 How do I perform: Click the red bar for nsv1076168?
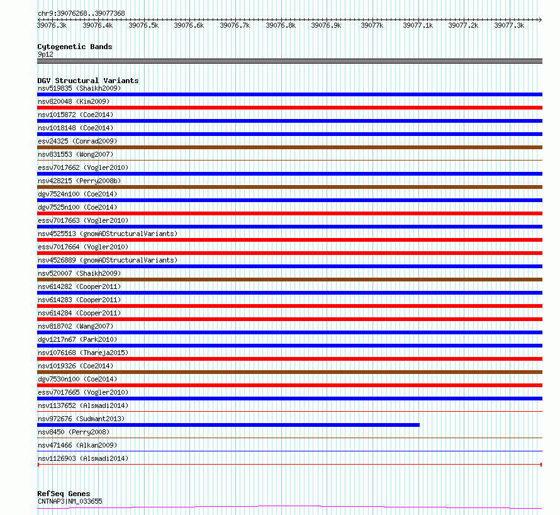tap(289, 359)
